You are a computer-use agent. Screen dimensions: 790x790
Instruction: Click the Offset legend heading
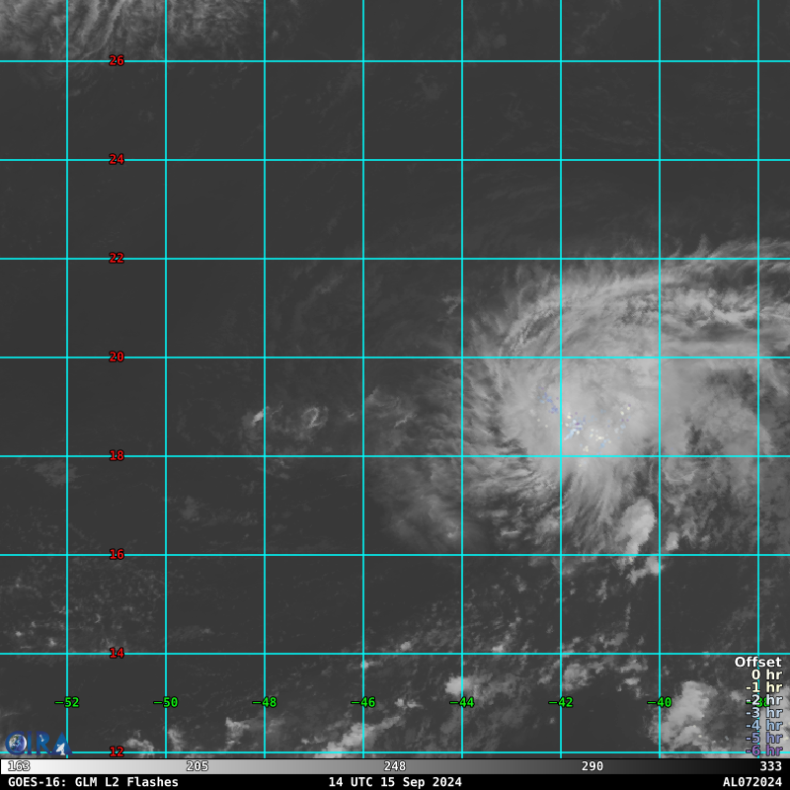pyautogui.click(x=757, y=663)
